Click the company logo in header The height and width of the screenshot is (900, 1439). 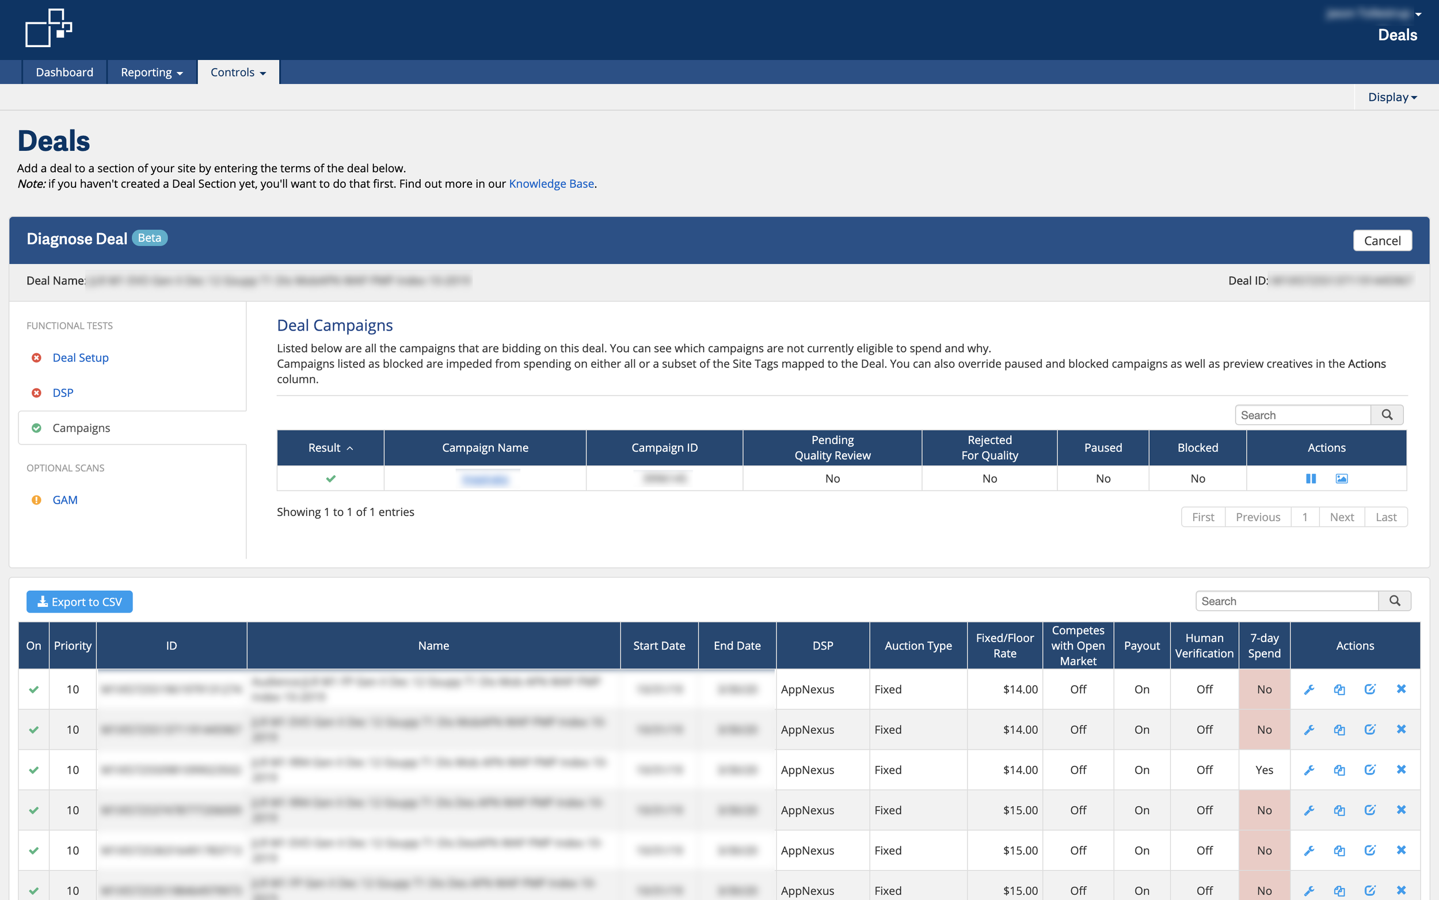click(x=48, y=28)
